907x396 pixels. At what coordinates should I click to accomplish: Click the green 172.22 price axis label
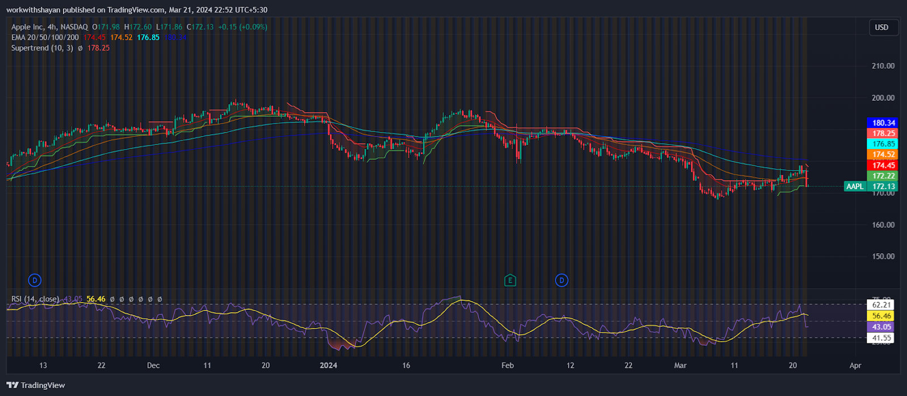click(x=883, y=176)
